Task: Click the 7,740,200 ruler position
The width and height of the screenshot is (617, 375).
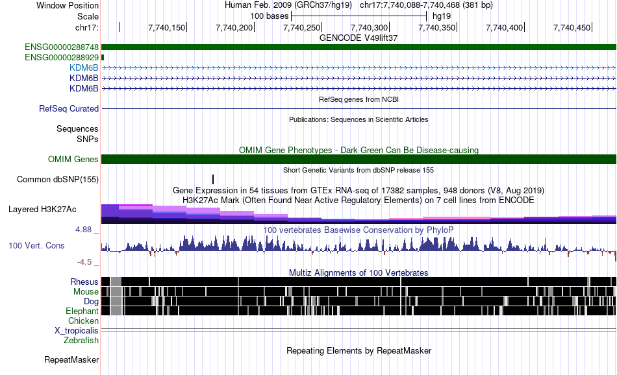Action: click(234, 27)
